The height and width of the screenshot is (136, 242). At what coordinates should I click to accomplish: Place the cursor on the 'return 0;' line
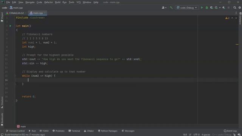pos(29,97)
